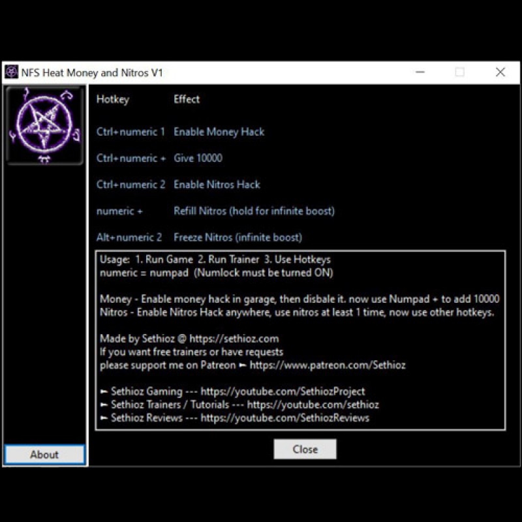Open the youtube.com/SethiozProject link
This screenshot has height=522, width=522.
click(x=283, y=391)
